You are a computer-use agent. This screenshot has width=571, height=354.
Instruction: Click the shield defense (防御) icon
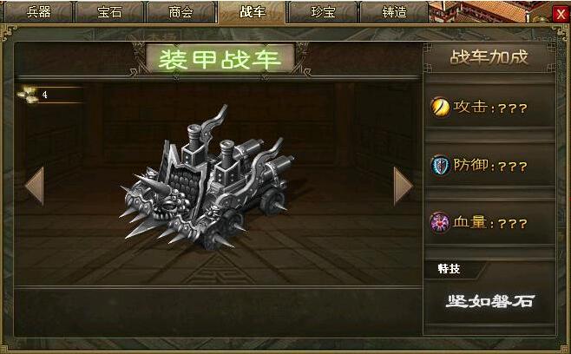coord(440,166)
